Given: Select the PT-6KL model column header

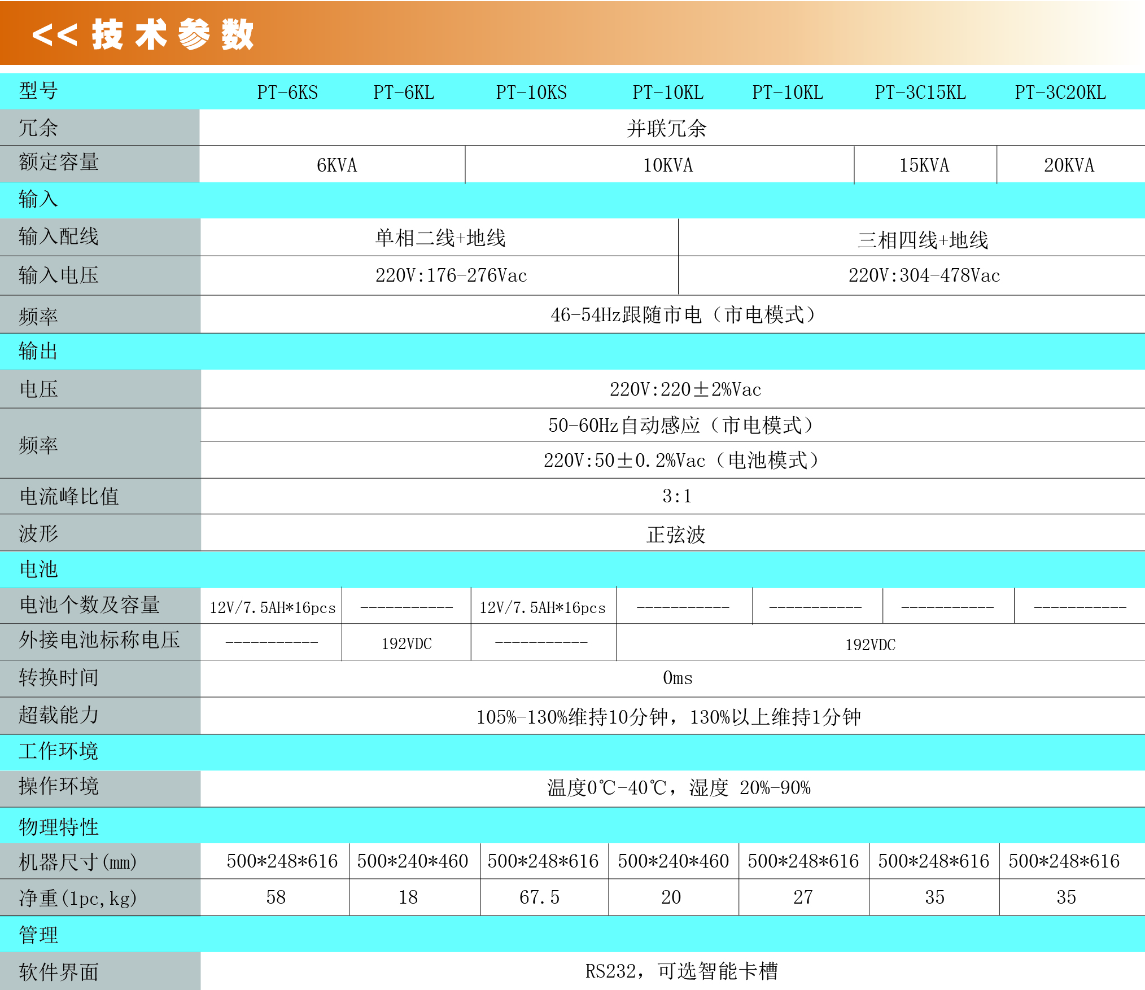Looking at the screenshot, I should tap(404, 92).
